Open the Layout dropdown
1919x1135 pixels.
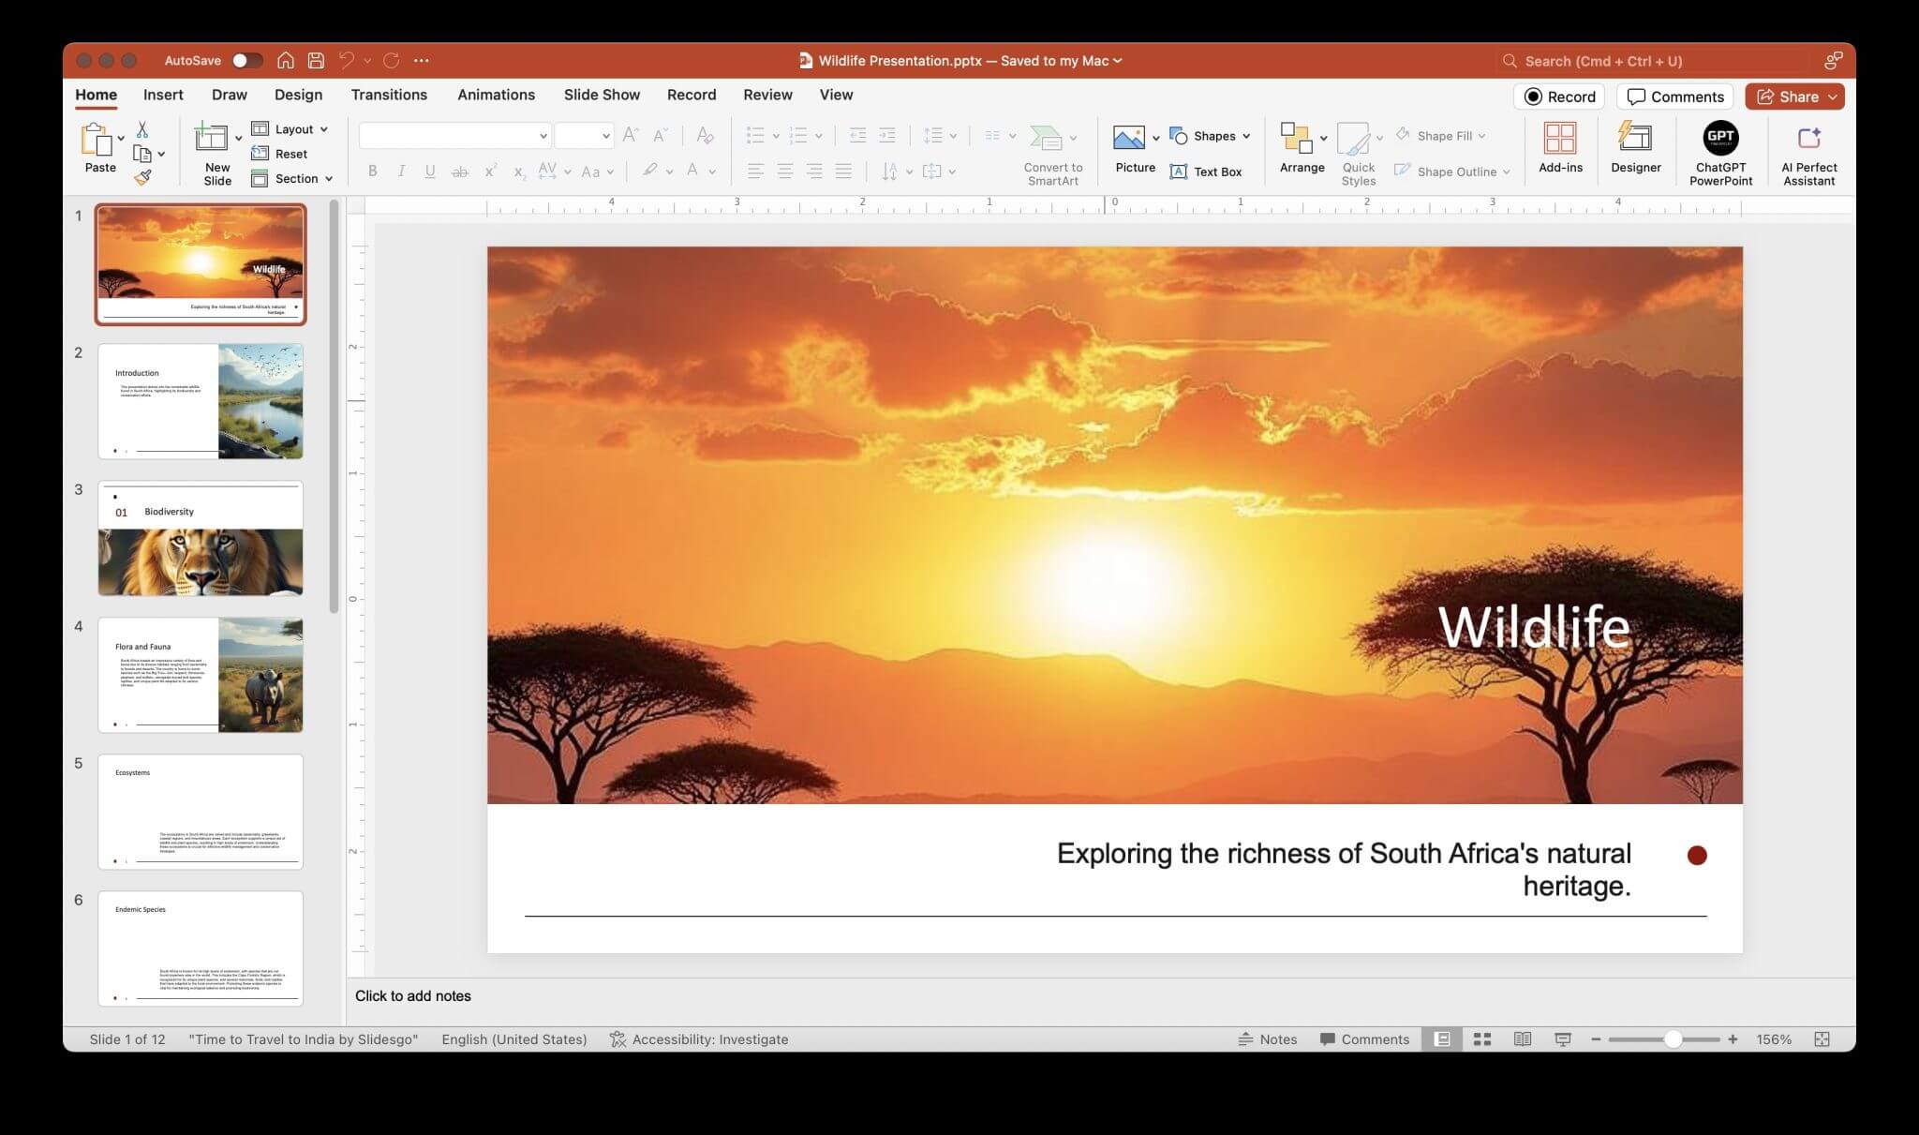291,128
